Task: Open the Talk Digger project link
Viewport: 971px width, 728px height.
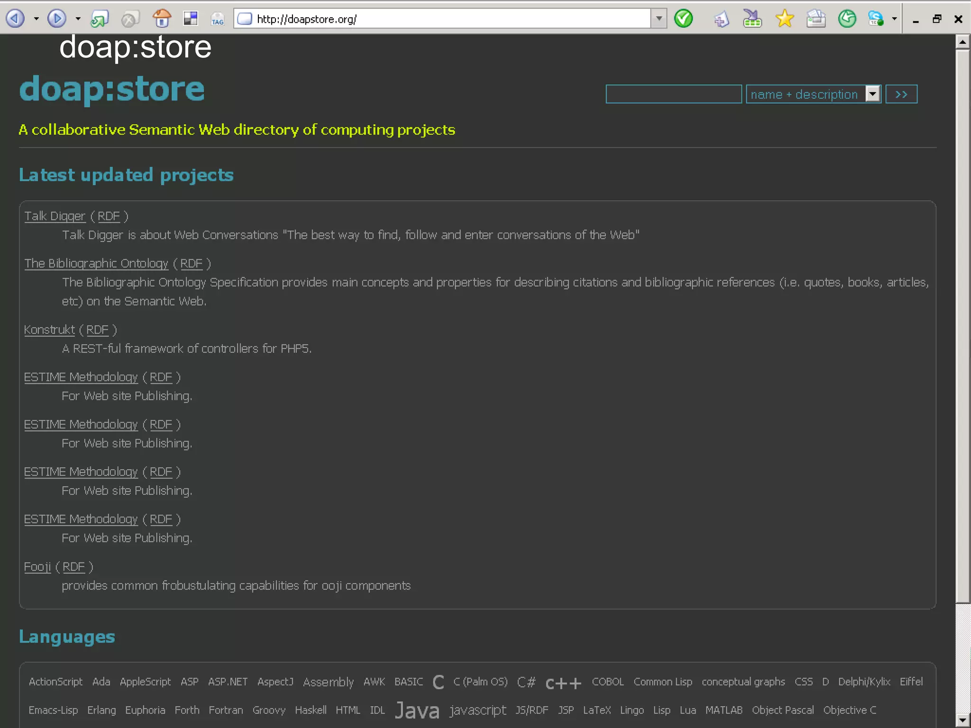Action: [55, 216]
